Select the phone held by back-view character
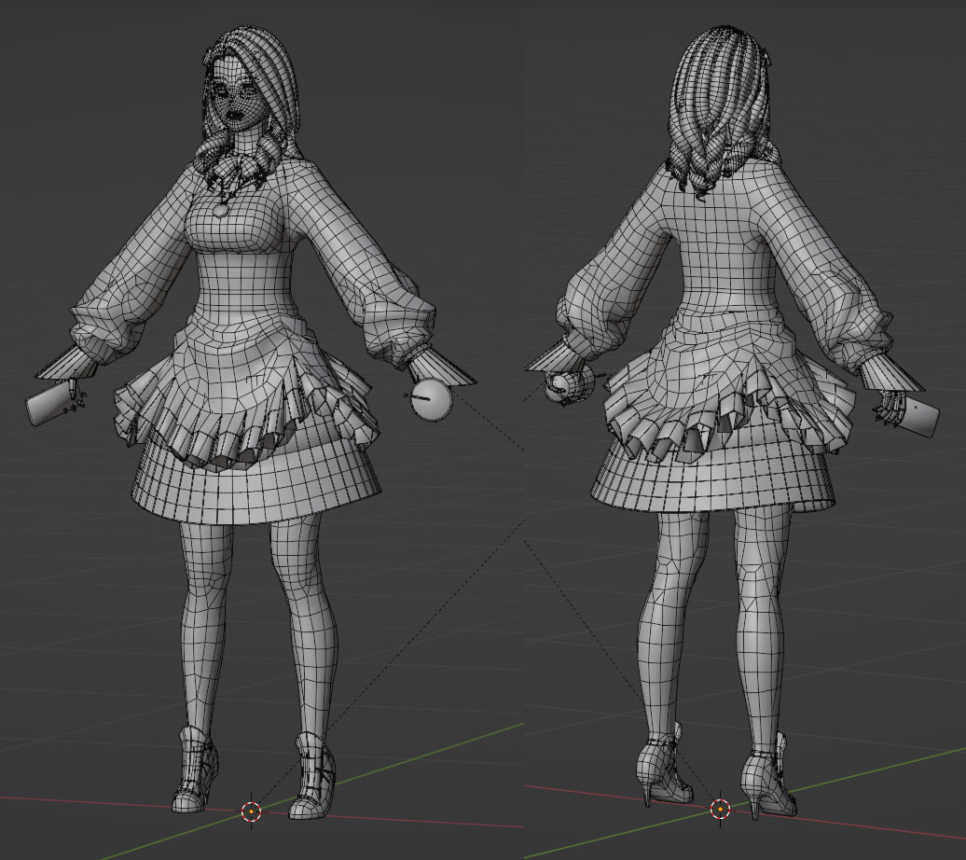The width and height of the screenshot is (966, 860). [x=919, y=418]
